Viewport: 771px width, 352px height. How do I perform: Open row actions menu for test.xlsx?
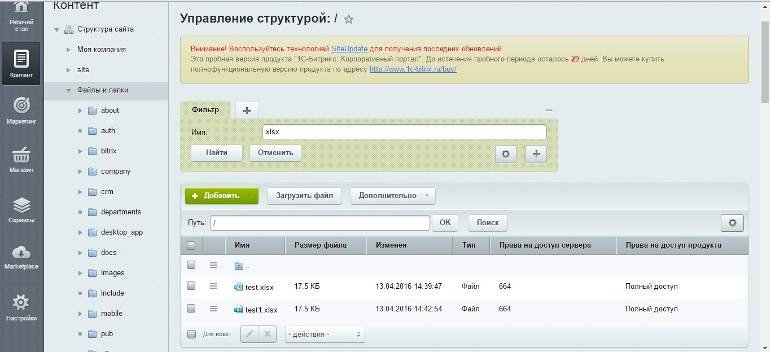pos(213,287)
